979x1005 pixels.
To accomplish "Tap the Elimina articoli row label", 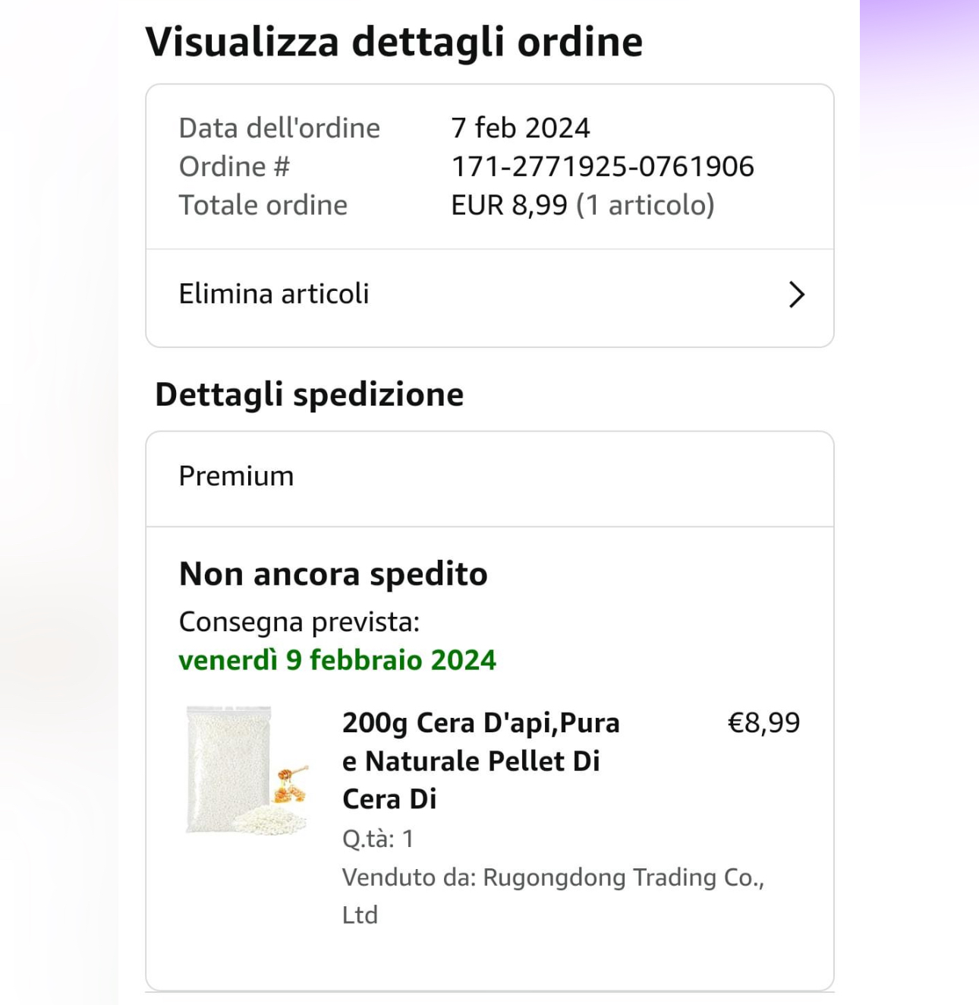I will coord(274,294).
